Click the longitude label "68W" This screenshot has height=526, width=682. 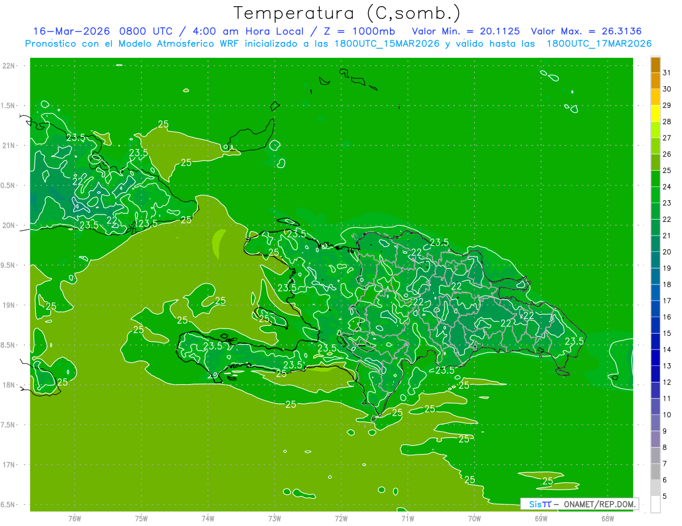[x=608, y=518]
